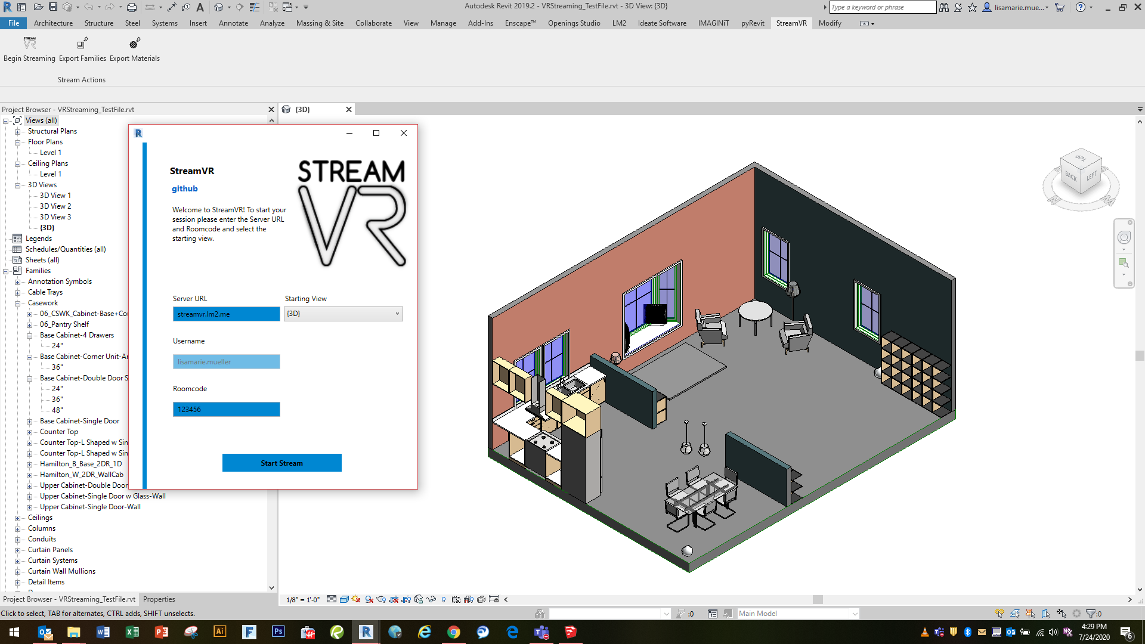The height and width of the screenshot is (644, 1145).
Task: Click the Reveal Hidden Elements lightbulb
Action: (x=443, y=599)
